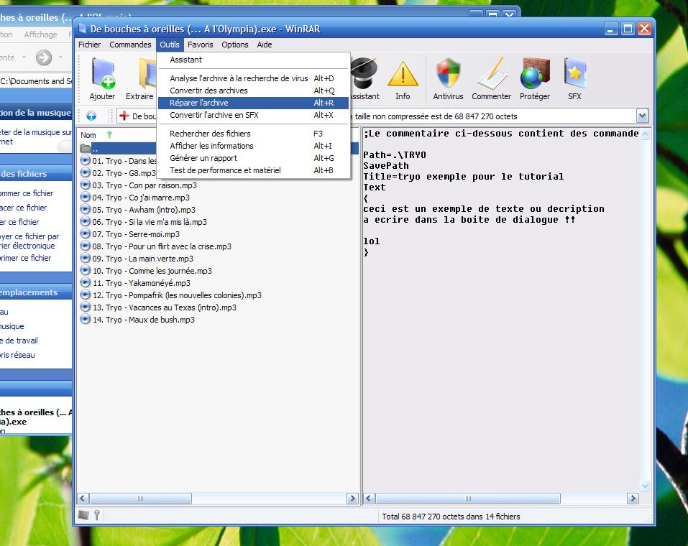Select Générer un rapport option
The width and height of the screenshot is (688, 546).
point(203,158)
